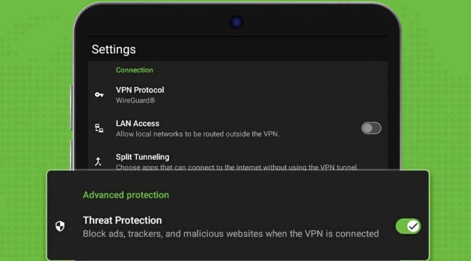Click the grey knob of LAN Access switch
471x261 pixels.
367,128
